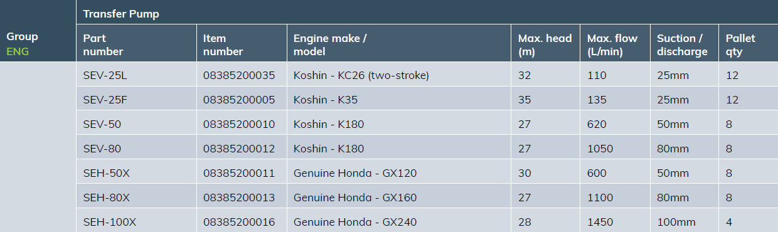The image size is (778, 232).
Task: Click part number SEV-80
Action: tap(102, 149)
